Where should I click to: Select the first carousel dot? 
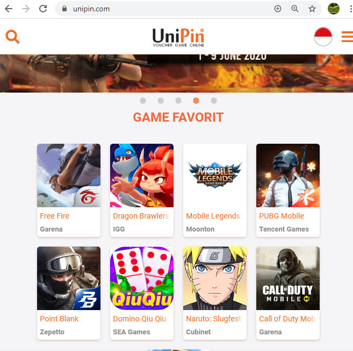point(143,101)
